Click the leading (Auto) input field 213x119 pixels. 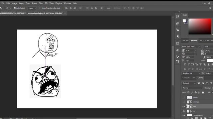click(209, 51)
